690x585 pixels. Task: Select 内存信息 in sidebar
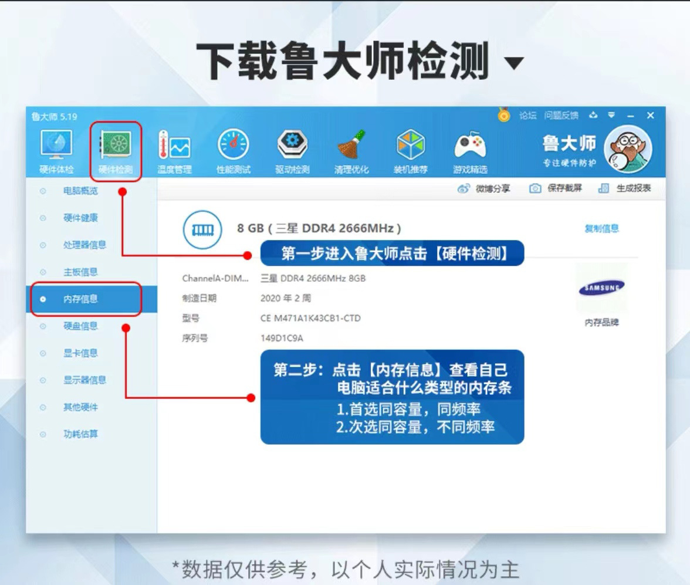tap(92, 299)
